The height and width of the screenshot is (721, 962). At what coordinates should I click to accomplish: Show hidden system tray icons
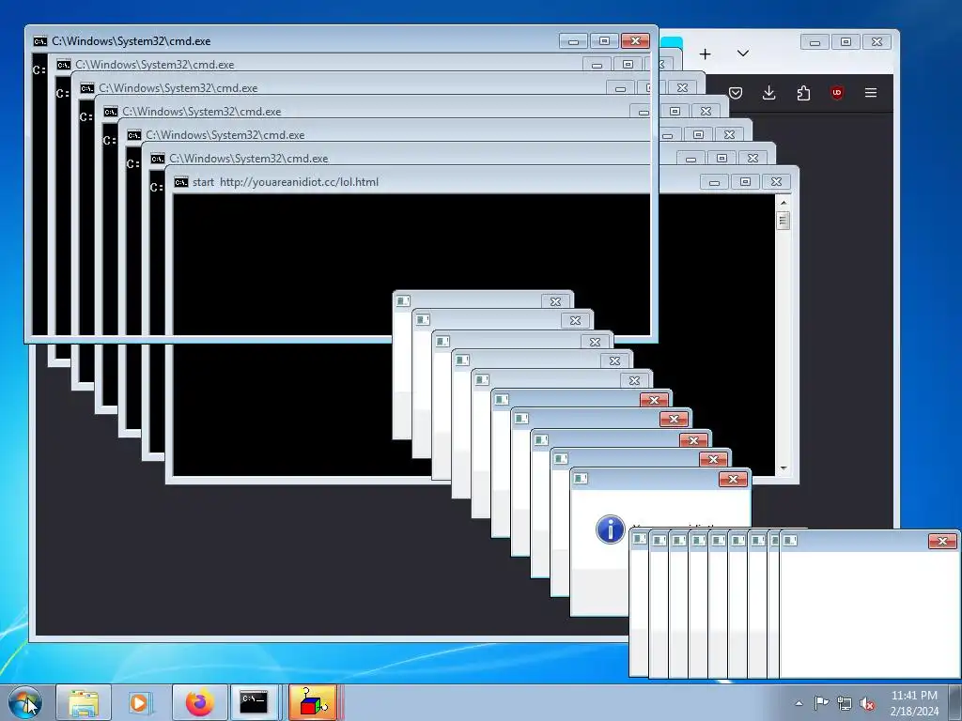click(799, 703)
